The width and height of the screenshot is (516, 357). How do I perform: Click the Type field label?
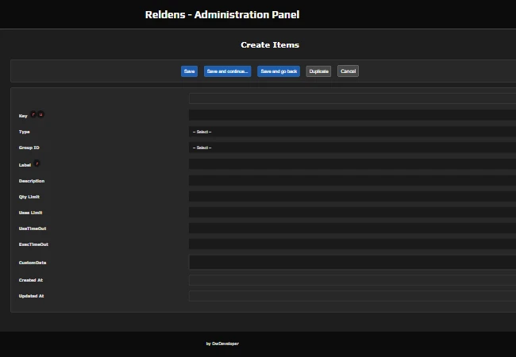point(25,132)
